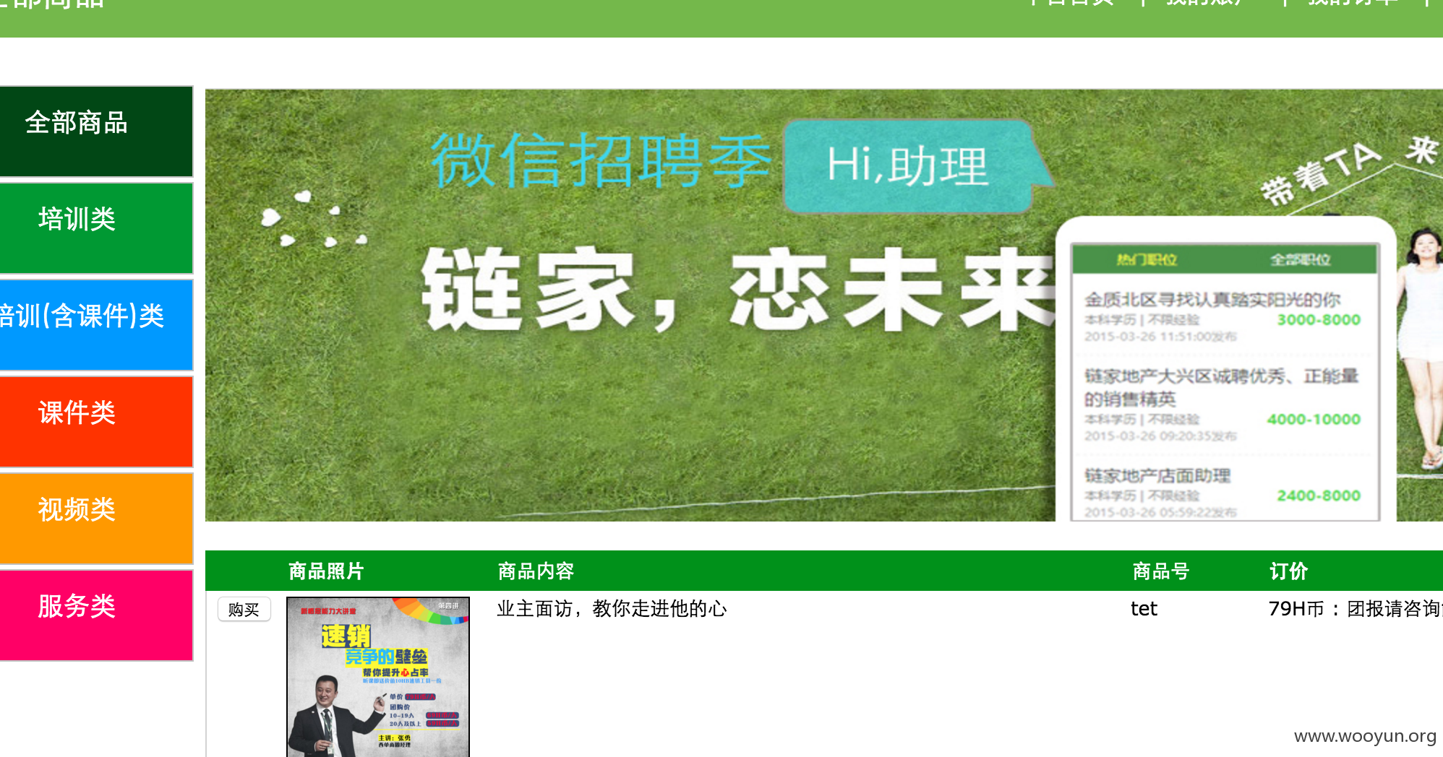
Task: Click the price text 79H币
Action: [x=1297, y=609]
